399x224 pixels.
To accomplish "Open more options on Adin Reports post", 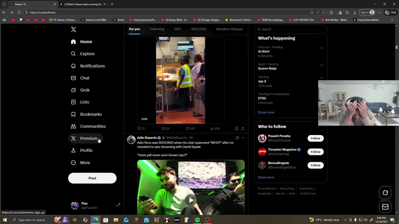I will pyautogui.click(x=243, y=138).
